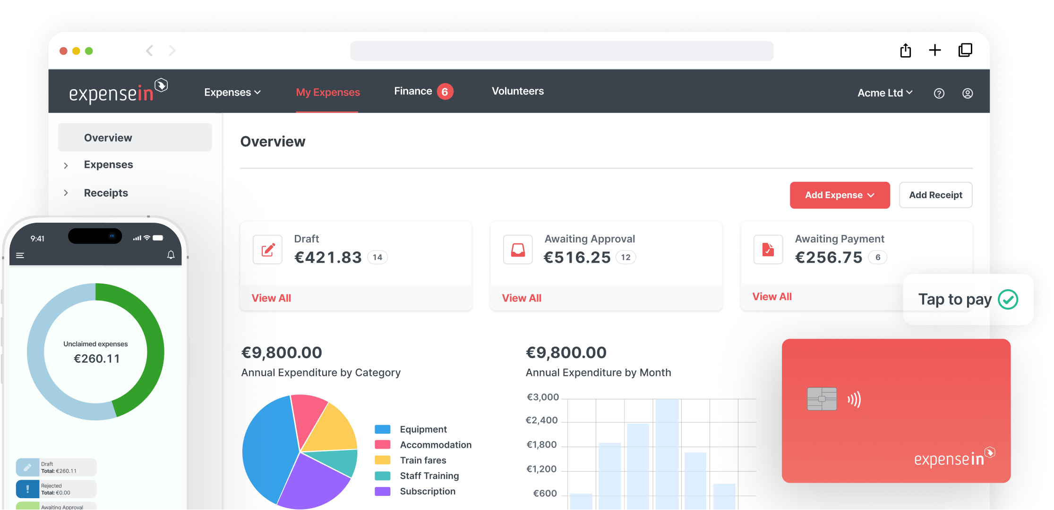Open the Acme Ltd company switcher
Viewport: 1054px width, 510px height.
click(x=884, y=93)
